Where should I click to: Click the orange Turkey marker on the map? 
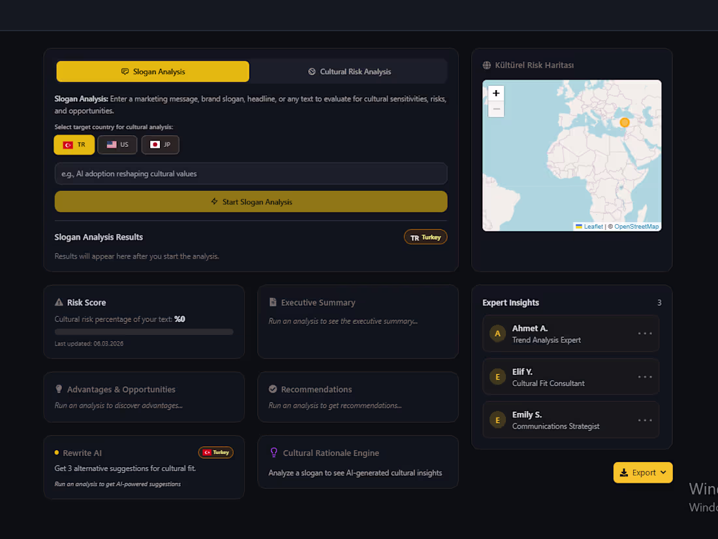coord(624,122)
